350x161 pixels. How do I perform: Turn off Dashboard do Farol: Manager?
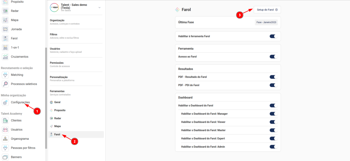[x=273, y=114]
